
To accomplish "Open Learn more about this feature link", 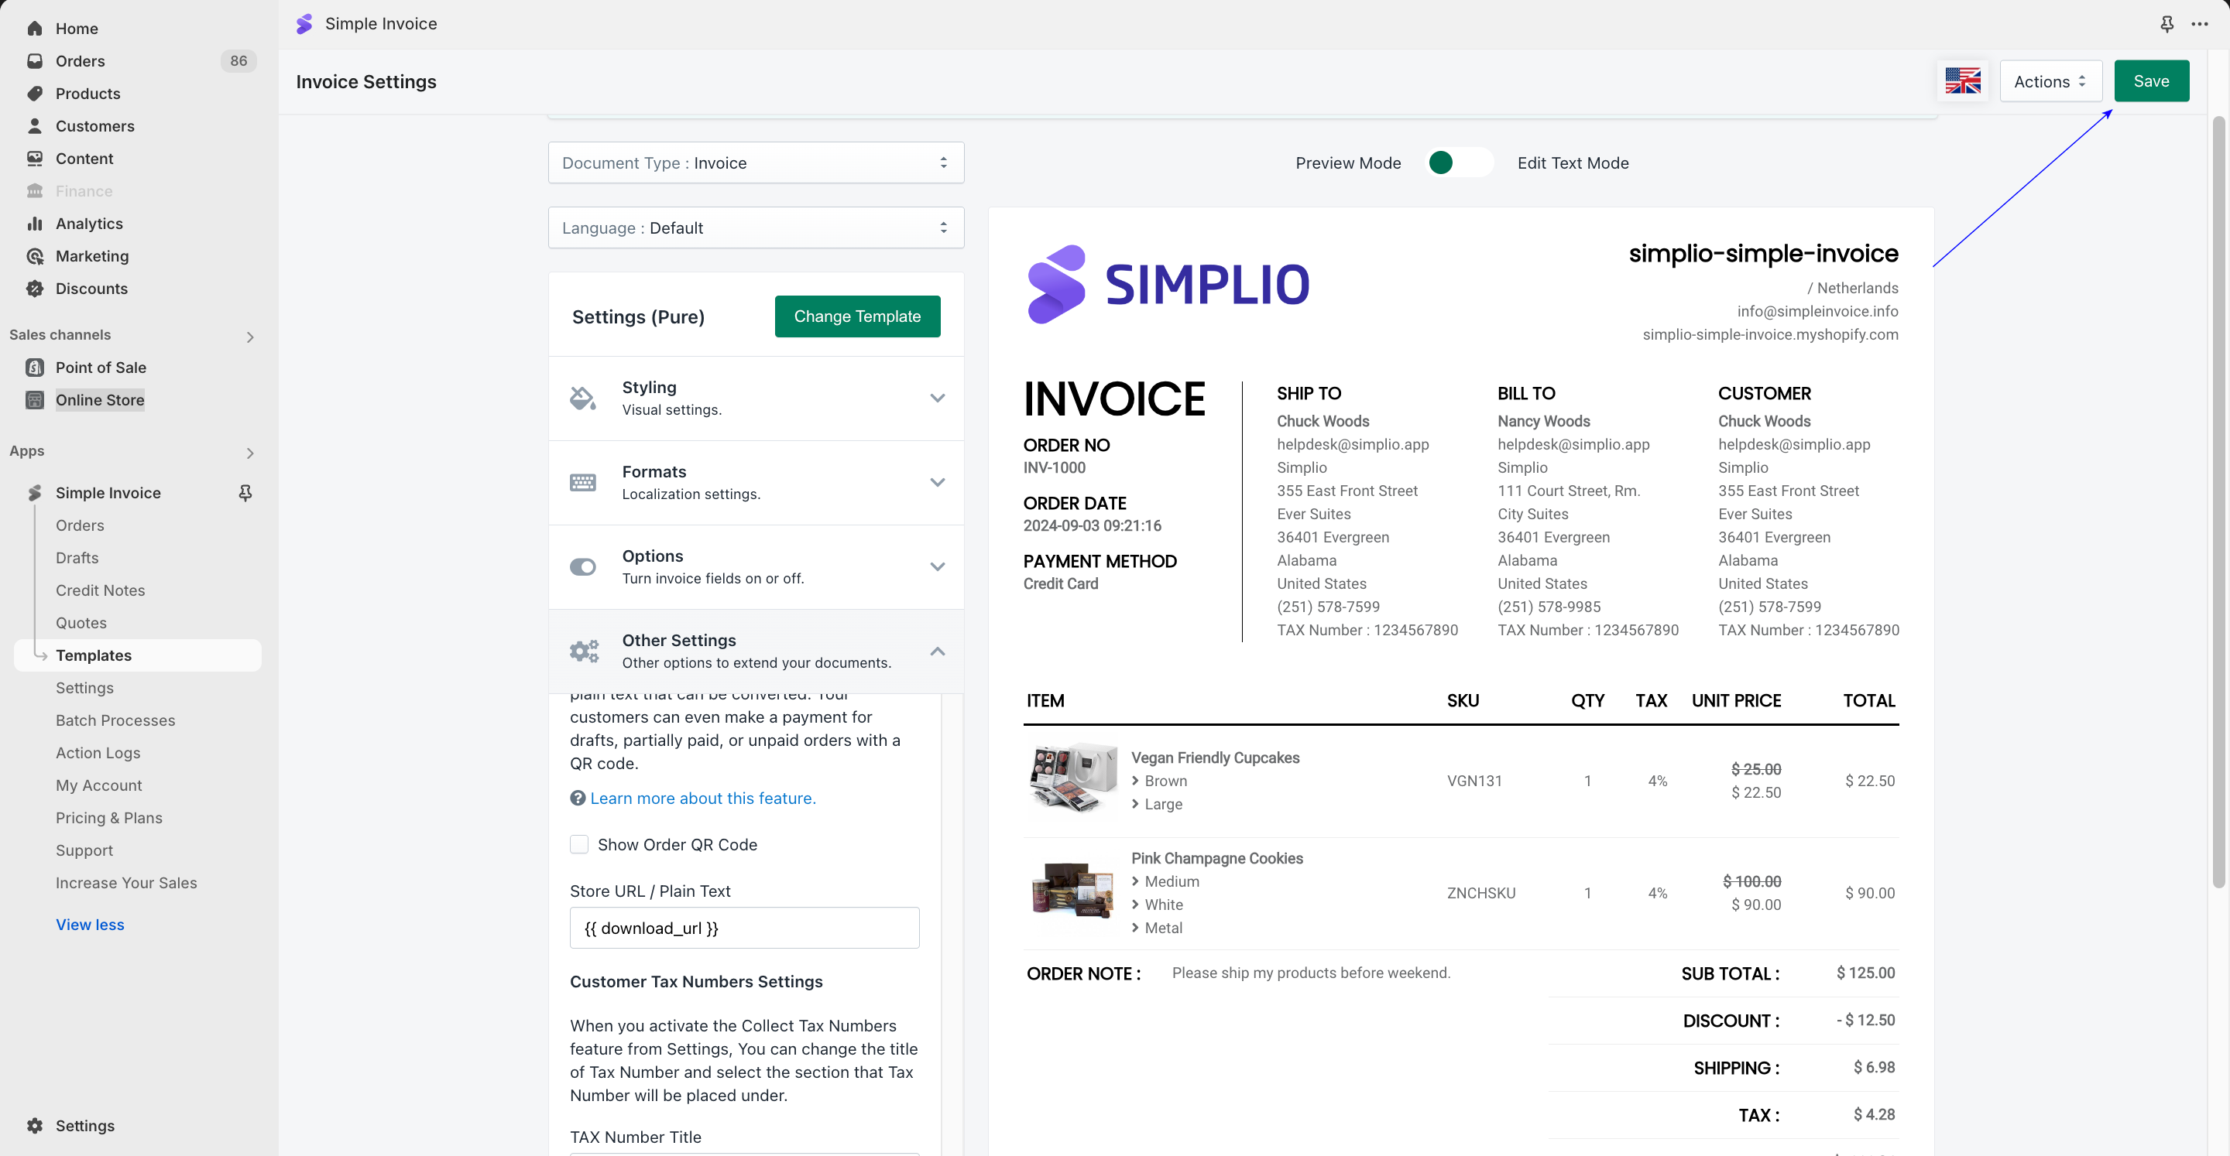I will click(702, 798).
